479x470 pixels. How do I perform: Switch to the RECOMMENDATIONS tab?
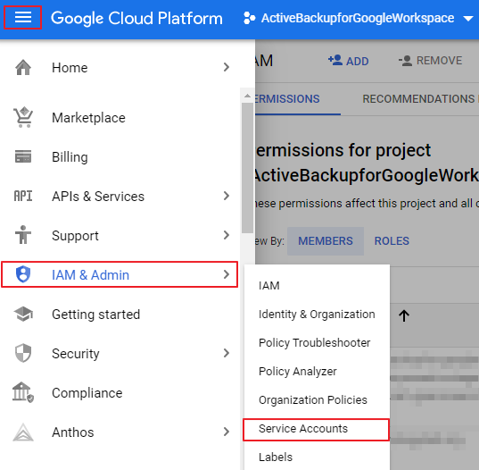418,99
